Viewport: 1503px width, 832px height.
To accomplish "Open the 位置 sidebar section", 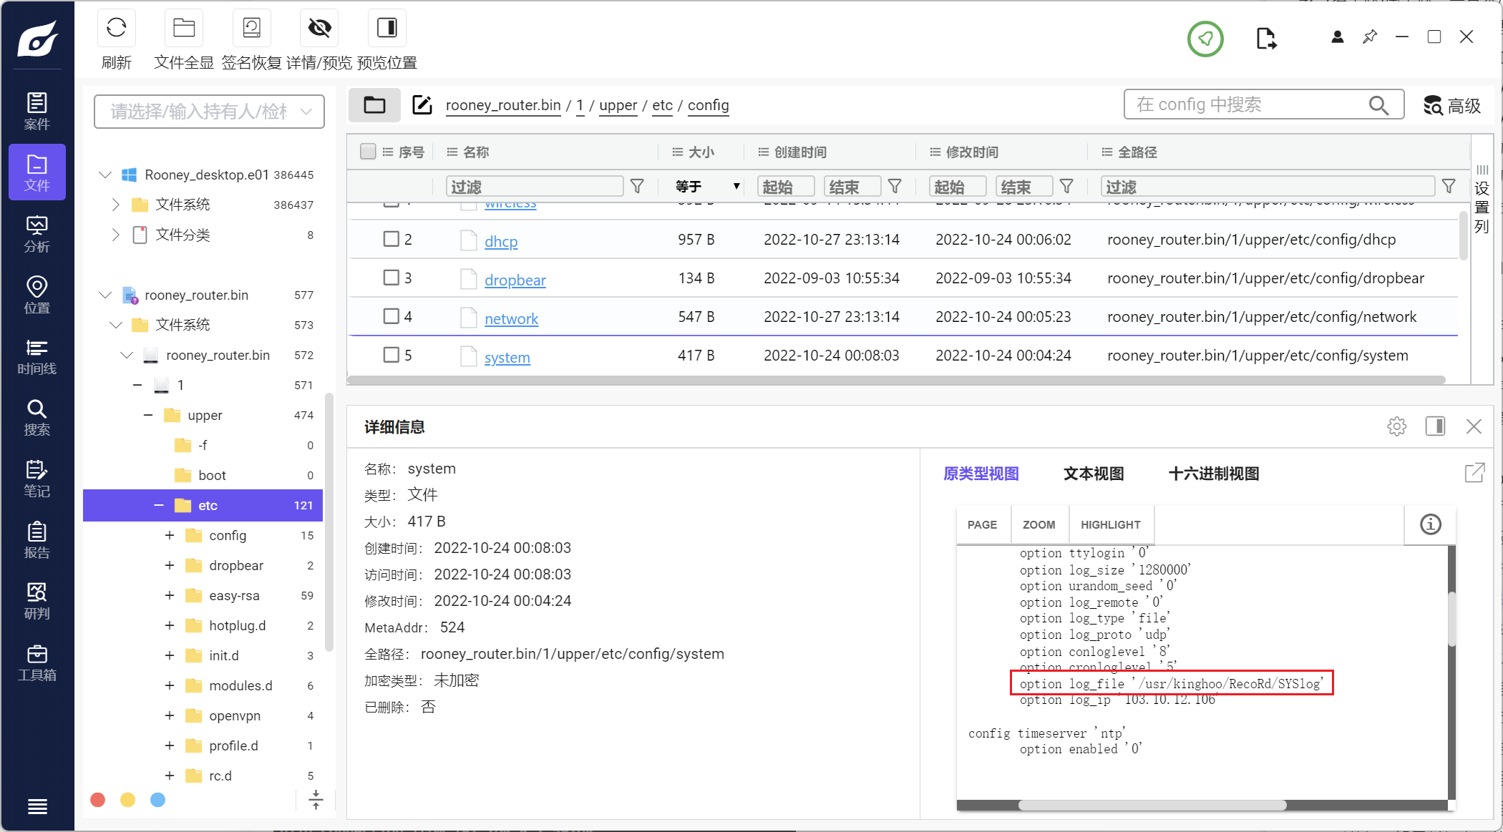I will coord(37,295).
